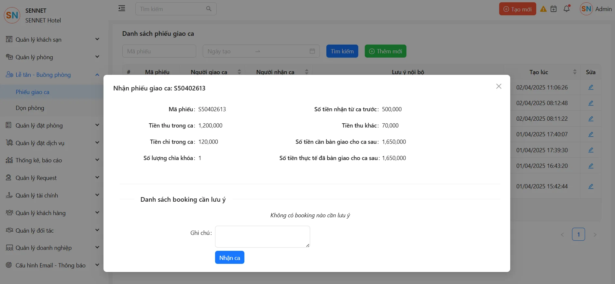Click edit icon for 02/04/2025 11:06:26 row

point(591,87)
